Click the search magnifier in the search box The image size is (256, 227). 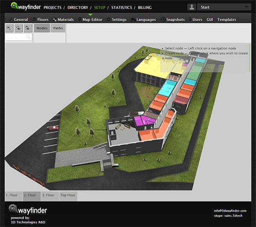[x=28, y=37]
